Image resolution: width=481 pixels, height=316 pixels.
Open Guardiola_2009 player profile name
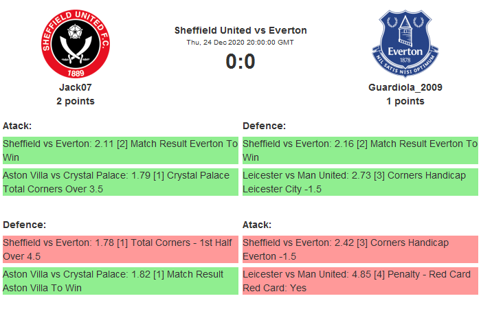(x=405, y=87)
